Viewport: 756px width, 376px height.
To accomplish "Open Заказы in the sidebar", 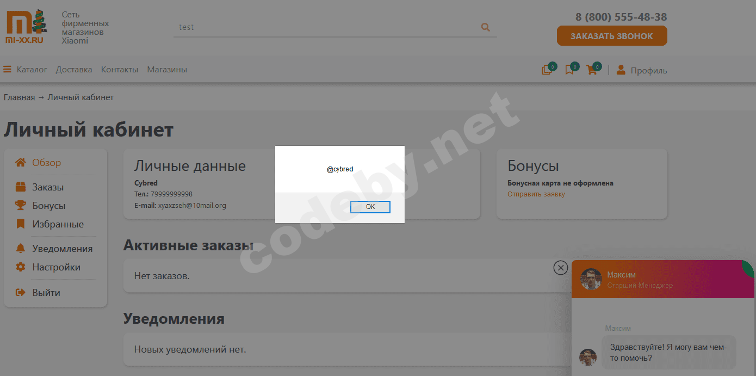I will coord(47,187).
